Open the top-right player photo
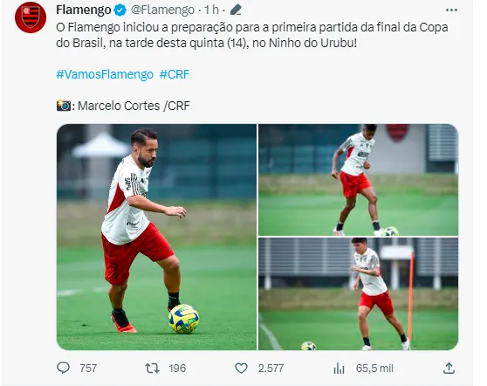This screenshot has width=487, height=386. (x=359, y=180)
